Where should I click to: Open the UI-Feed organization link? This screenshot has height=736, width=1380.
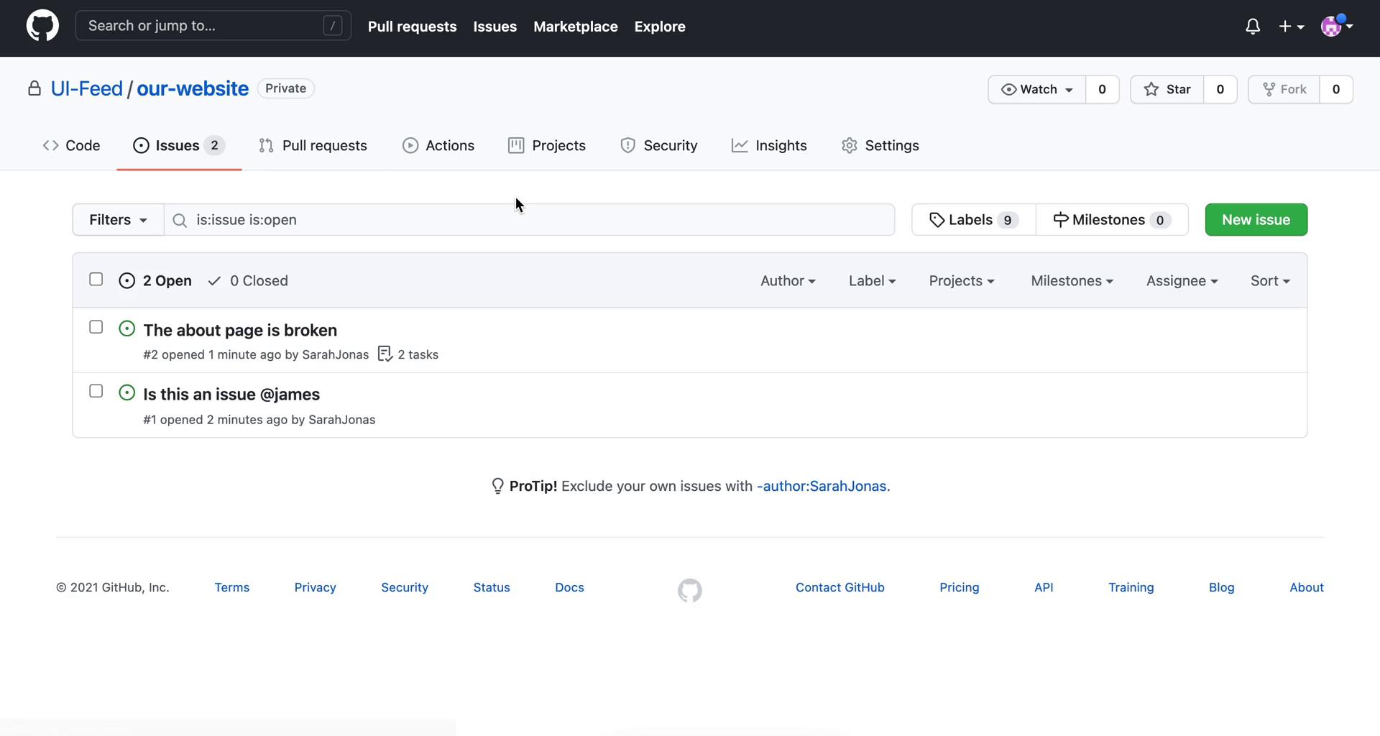pyautogui.click(x=87, y=88)
